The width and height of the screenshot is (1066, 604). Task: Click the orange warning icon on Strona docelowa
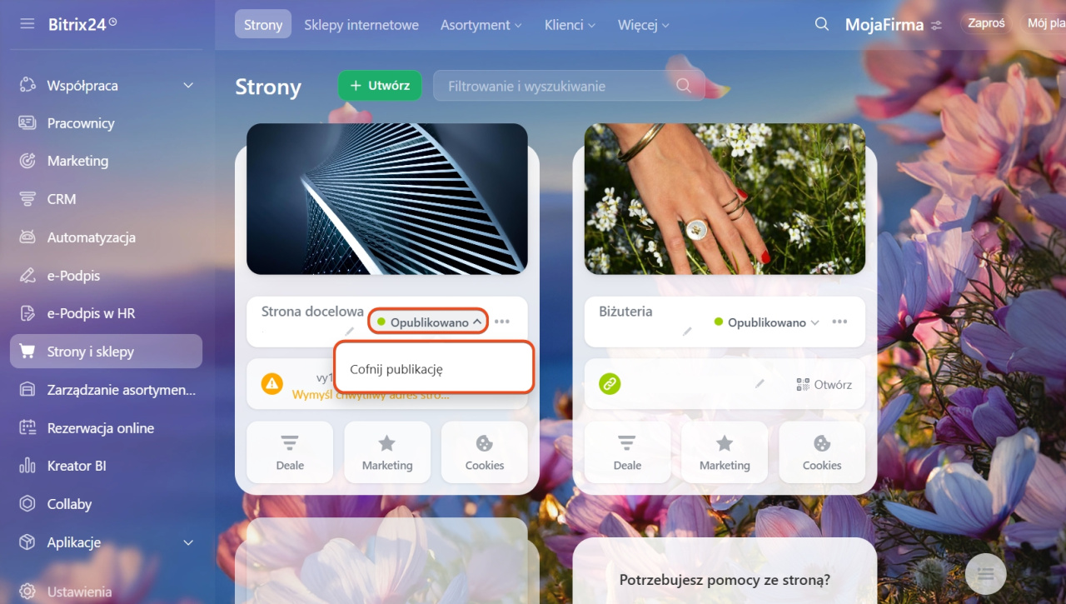pos(272,384)
